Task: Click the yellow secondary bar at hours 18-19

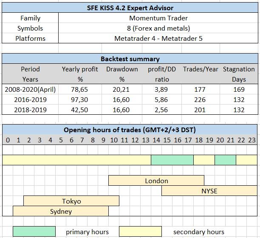Action: tap(204, 160)
